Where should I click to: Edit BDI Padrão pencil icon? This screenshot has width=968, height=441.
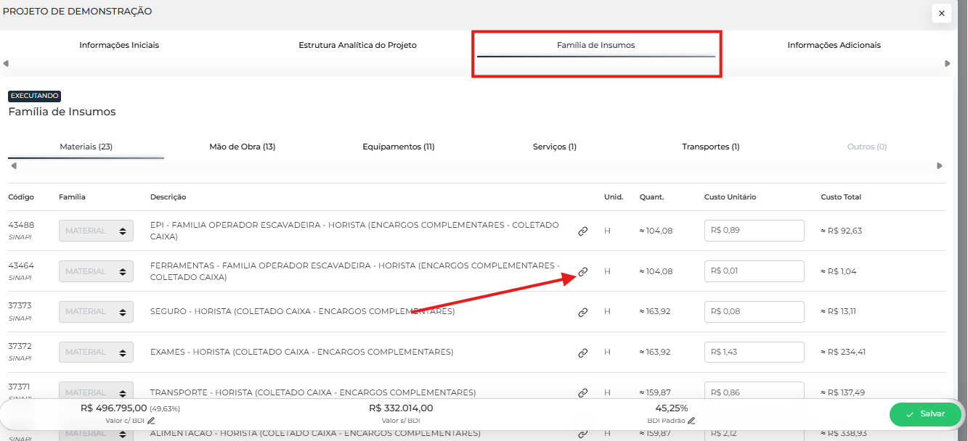click(x=691, y=421)
